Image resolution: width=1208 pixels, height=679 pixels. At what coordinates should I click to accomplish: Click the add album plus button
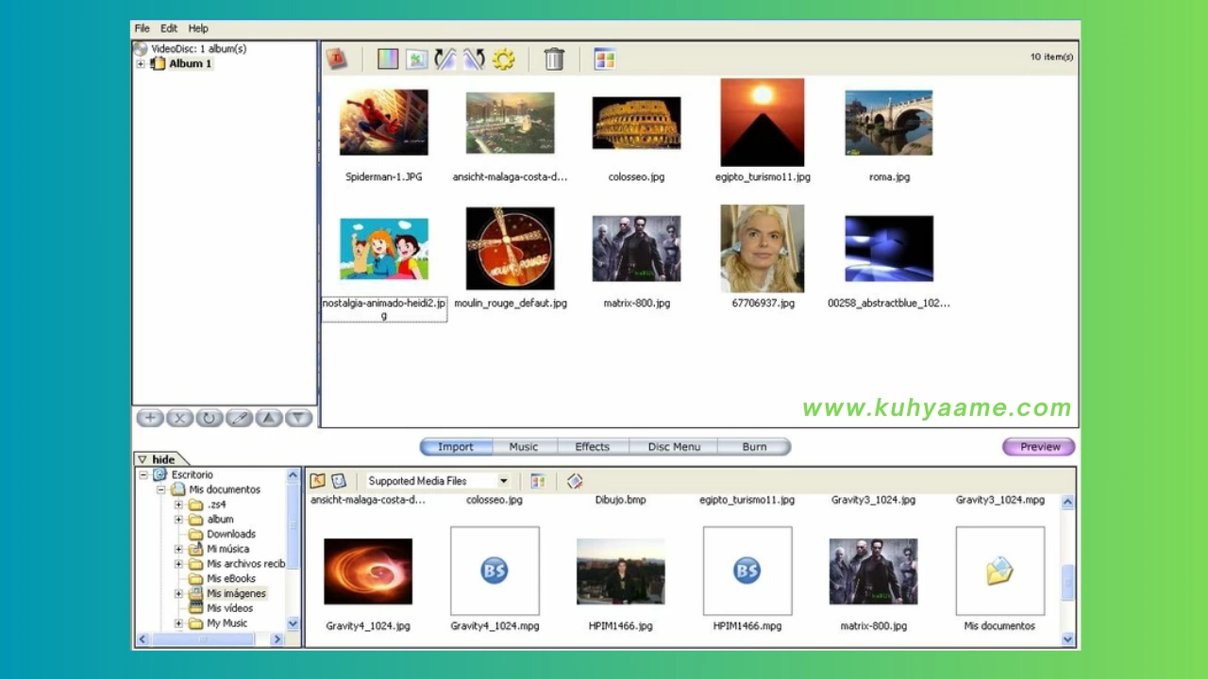click(149, 418)
